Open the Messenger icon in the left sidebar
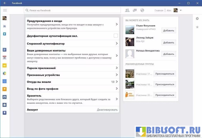Image resolution: width=202 pixels, height=138 pixels. click(4, 34)
